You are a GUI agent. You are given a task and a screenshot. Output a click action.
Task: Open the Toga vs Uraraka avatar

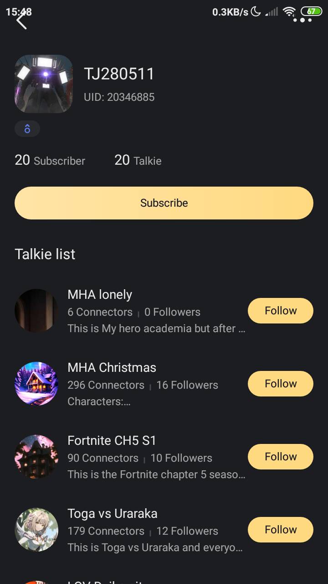click(x=36, y=530)
